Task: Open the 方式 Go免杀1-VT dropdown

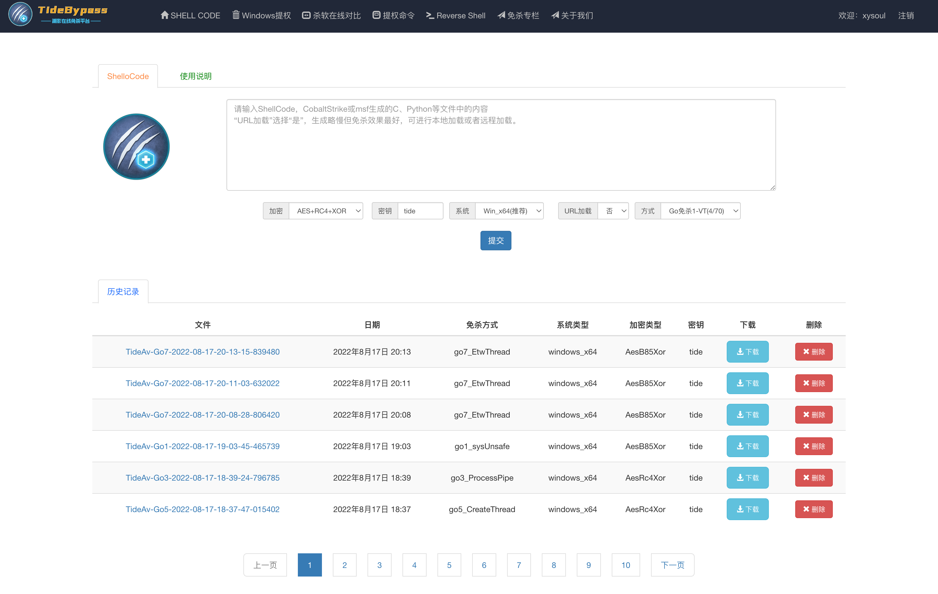Action: (x=700, y=211)
